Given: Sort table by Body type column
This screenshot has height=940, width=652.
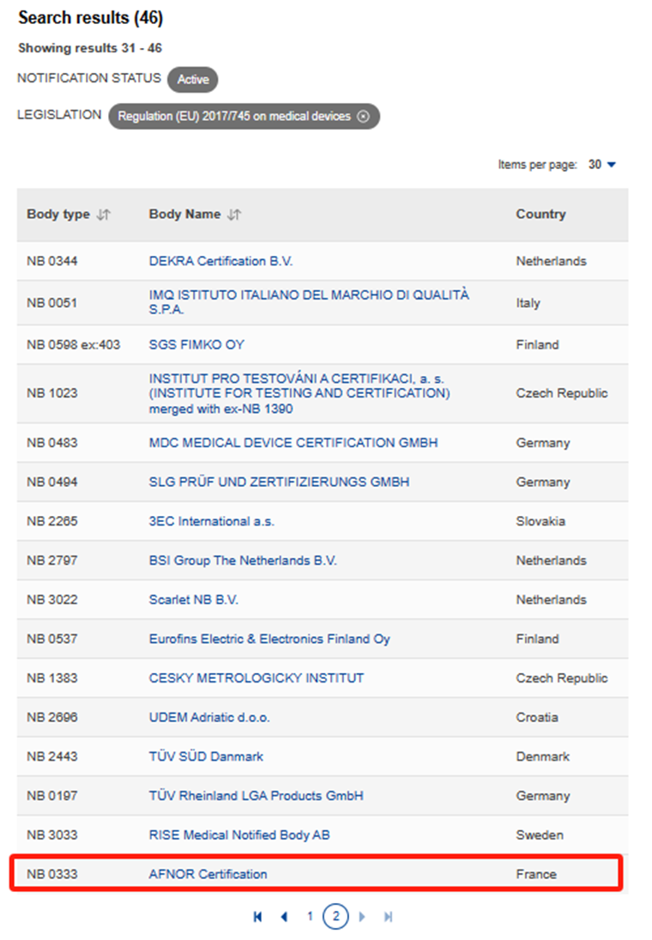Looking at the screenshot, I should 104,215.
